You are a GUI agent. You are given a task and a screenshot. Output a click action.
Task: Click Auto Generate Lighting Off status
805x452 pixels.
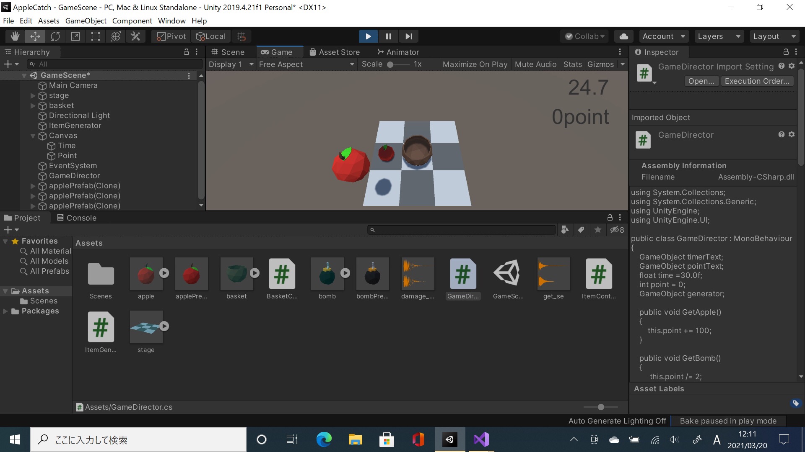coord(617,421)
